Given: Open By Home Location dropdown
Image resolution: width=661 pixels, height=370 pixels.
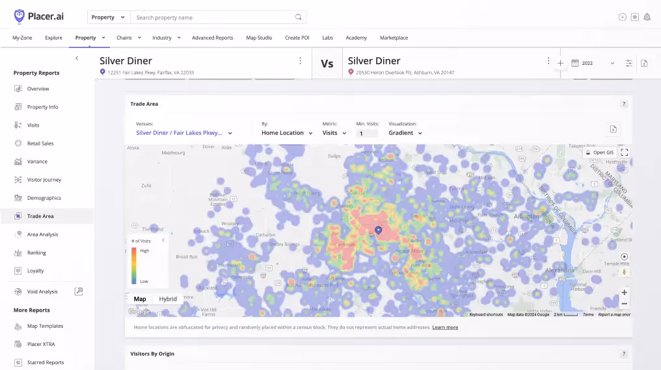Looking at the screenshot, I should pyautogui.click(x=287, y=133).
